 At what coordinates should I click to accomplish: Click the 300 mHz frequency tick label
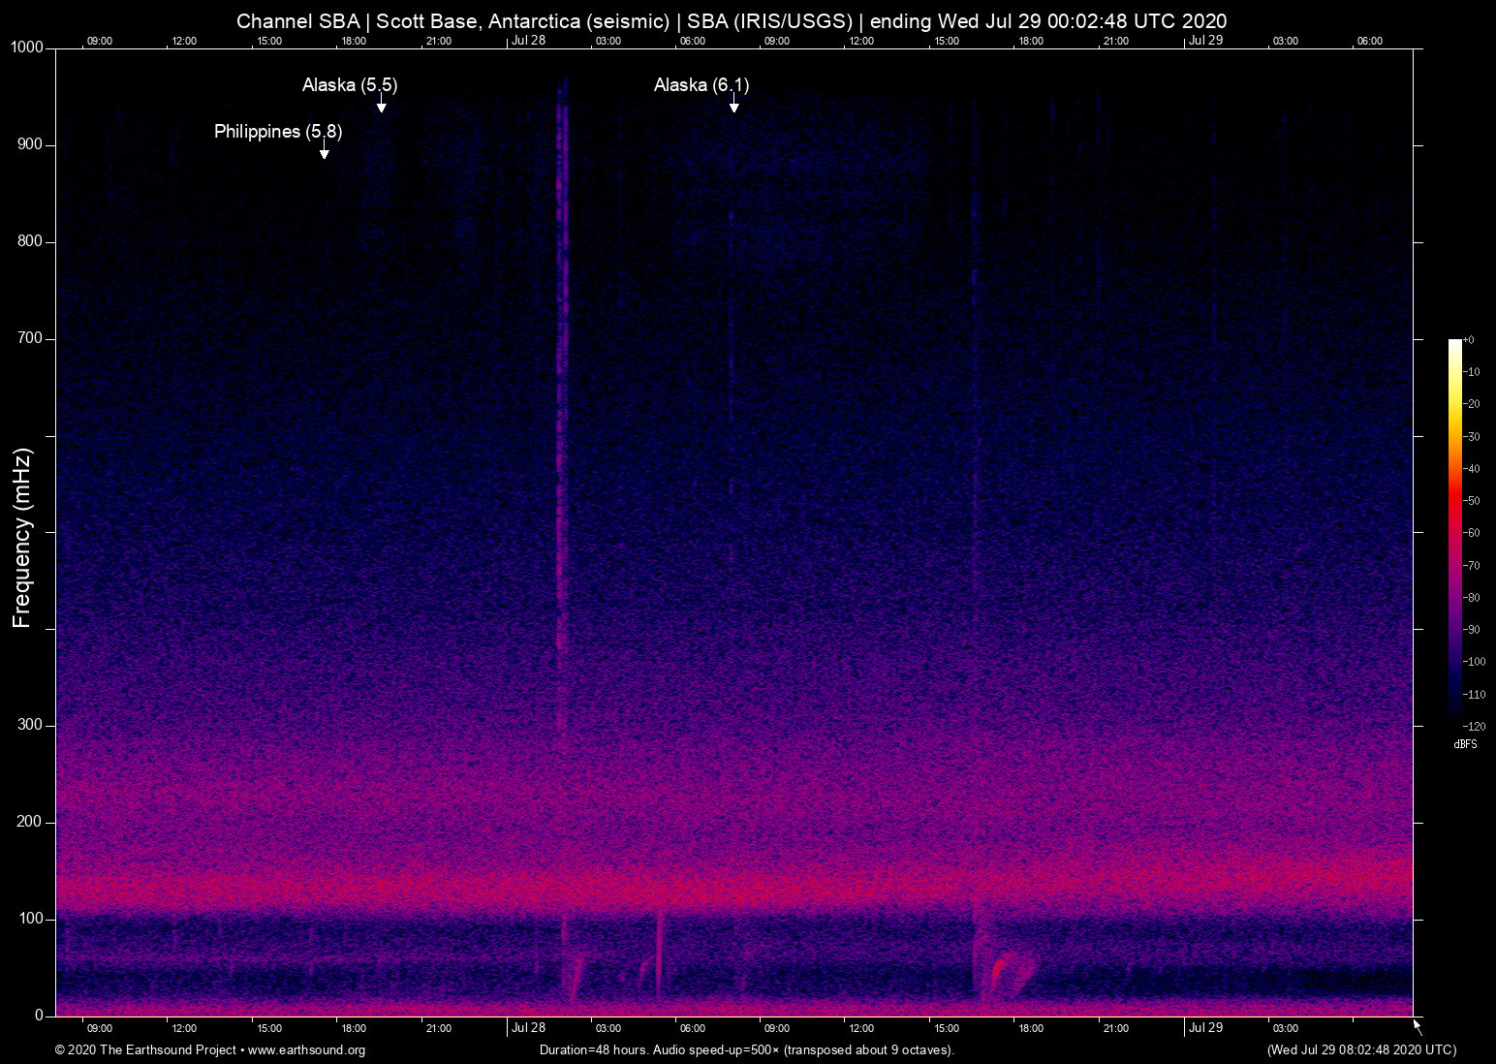(28, 724)
